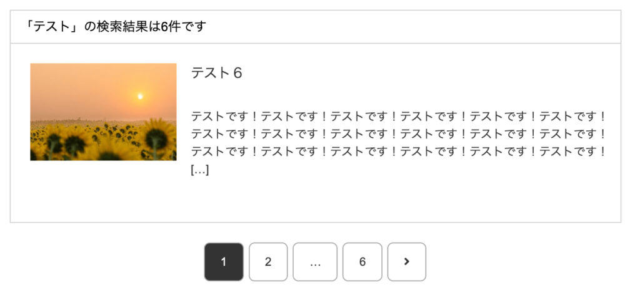Click the second line of the excerpt
Screen dimensions: 640x295
[399, 134]
